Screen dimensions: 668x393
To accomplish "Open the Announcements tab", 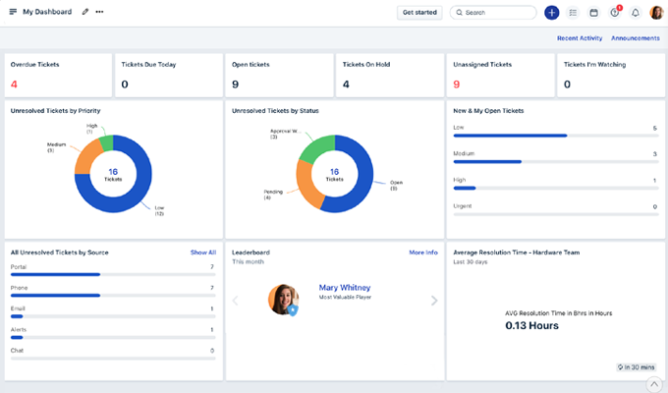I will pos(635,38).
